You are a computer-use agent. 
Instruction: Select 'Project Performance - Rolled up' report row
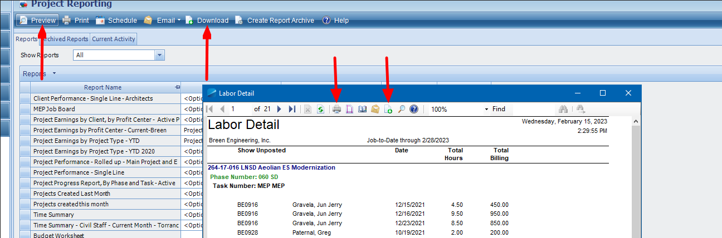click(x=106, y=162)
